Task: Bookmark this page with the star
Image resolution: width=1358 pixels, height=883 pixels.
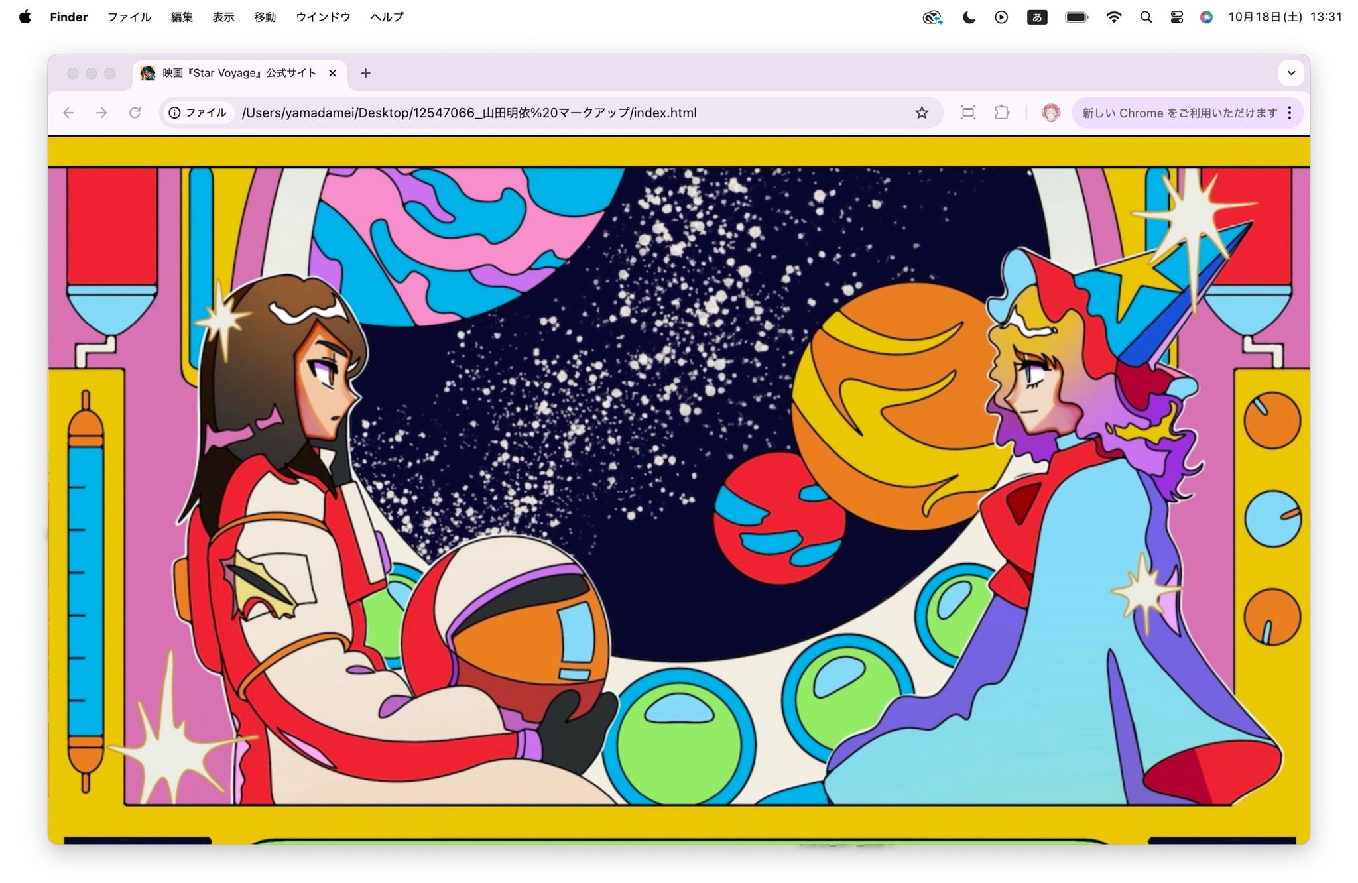Action: click(922, 113)
